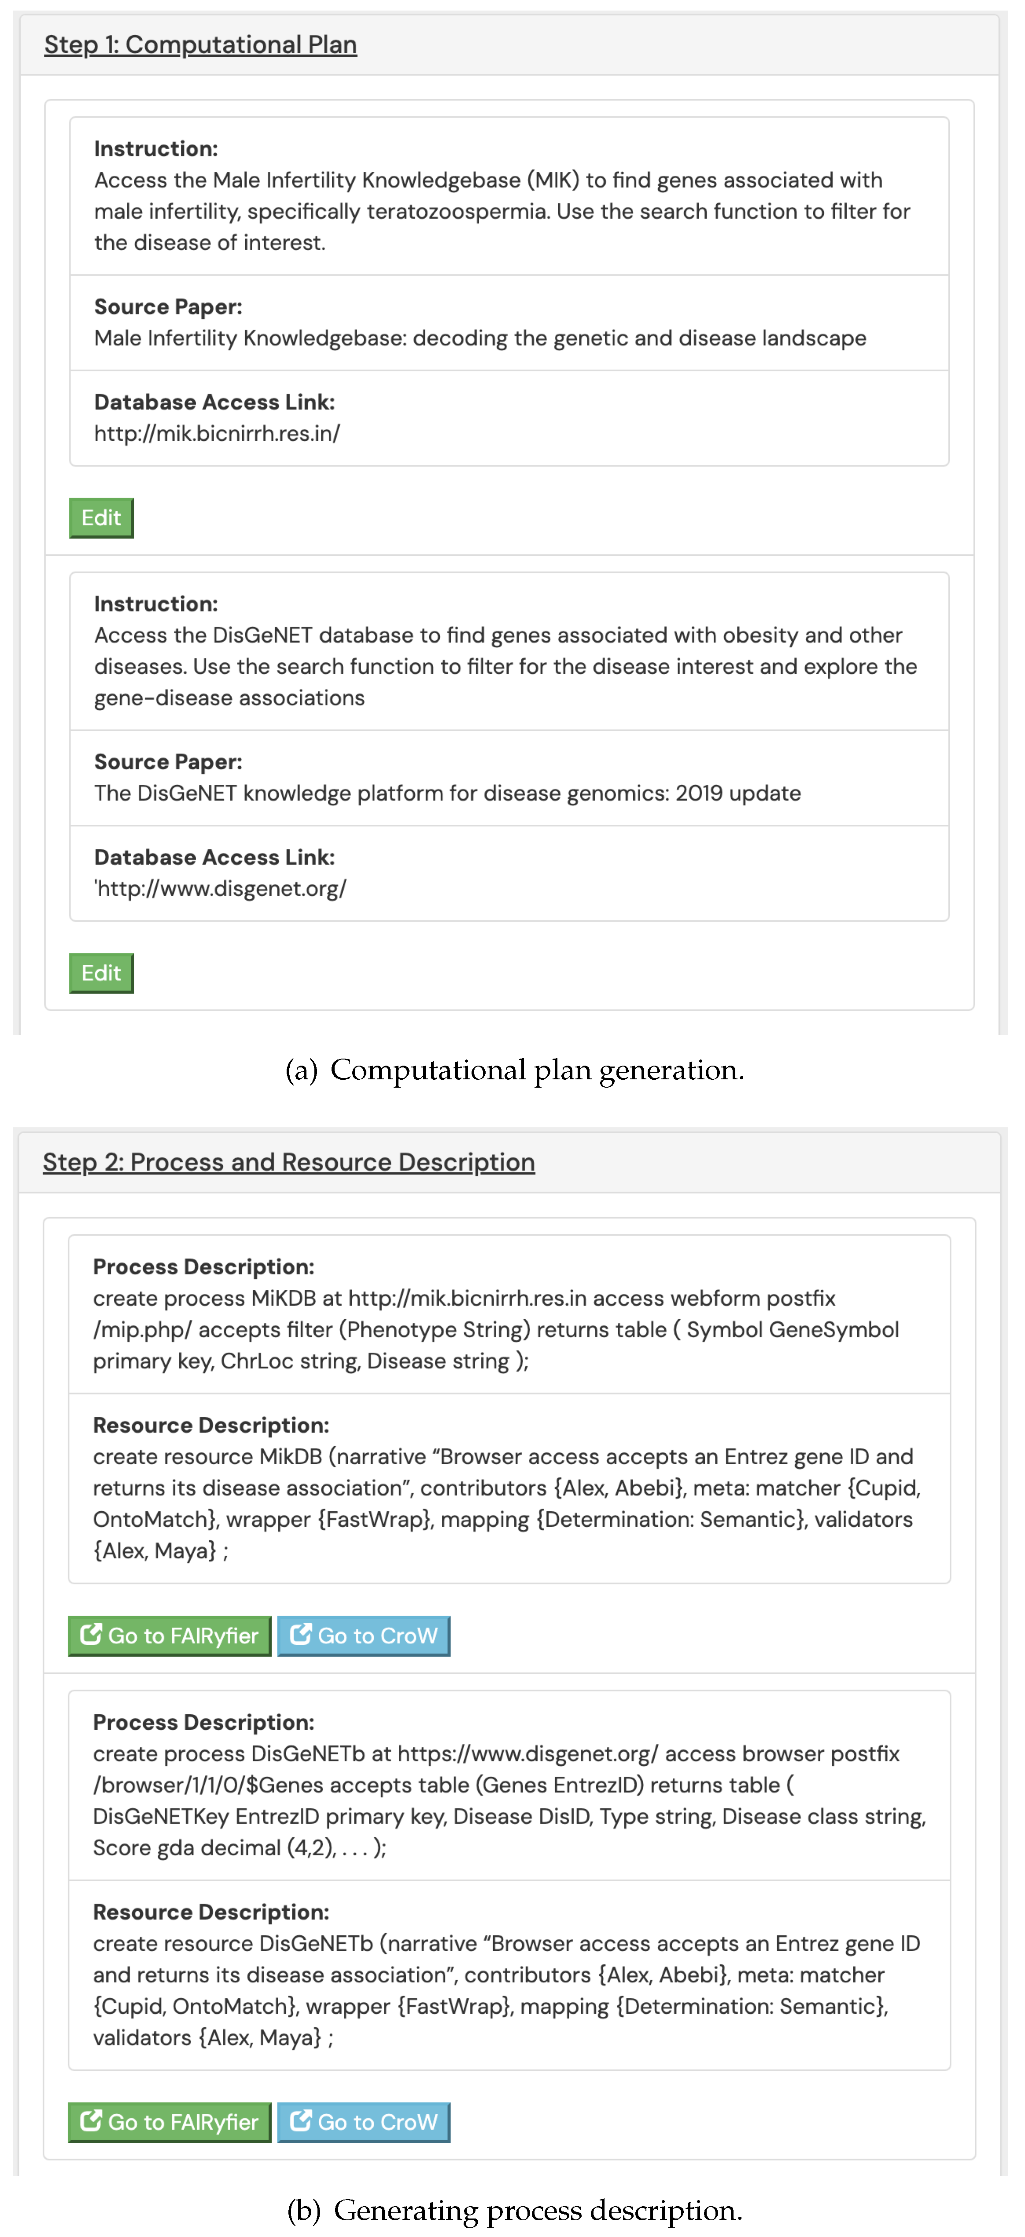
Task: Click the external-link icon on MiKDB's FAIRyfier button
Action: pos(90,1634)
